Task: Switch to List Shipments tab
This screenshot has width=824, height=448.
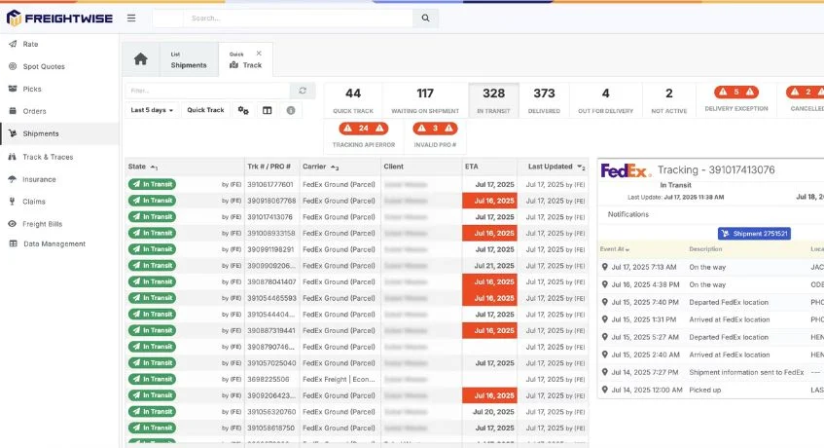Action: coord(189,60)
